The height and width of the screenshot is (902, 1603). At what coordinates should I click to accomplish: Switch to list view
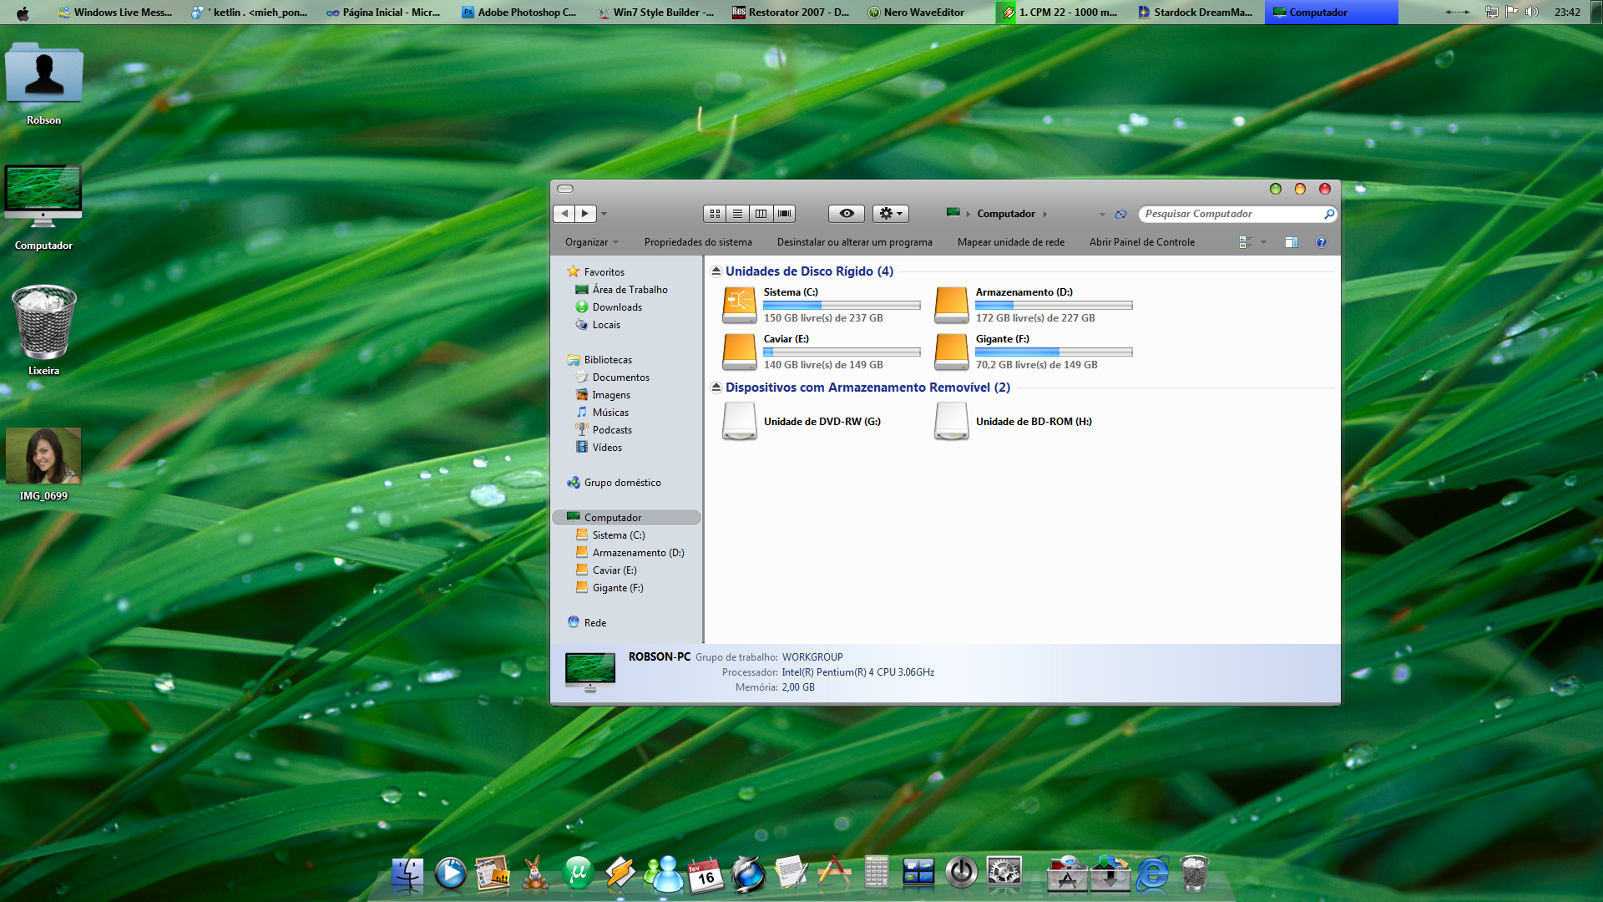coord(738,214)
